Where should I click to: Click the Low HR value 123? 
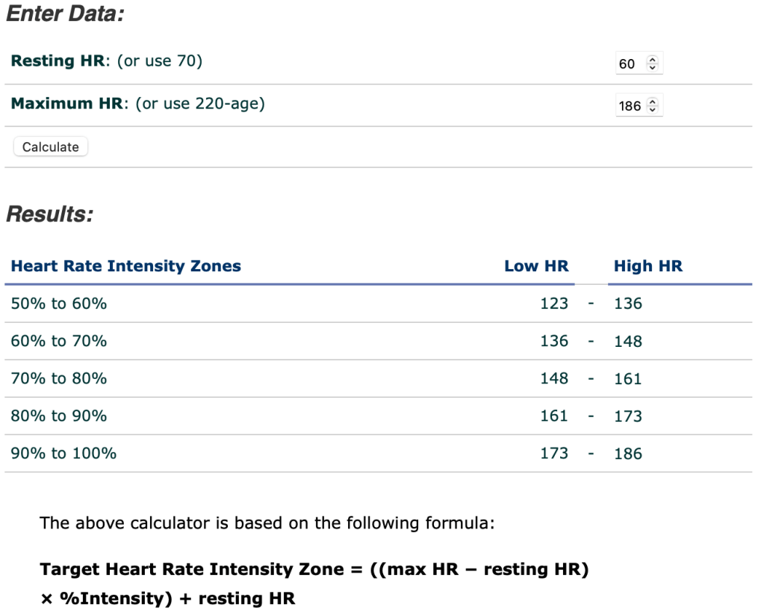coord(554,304)
